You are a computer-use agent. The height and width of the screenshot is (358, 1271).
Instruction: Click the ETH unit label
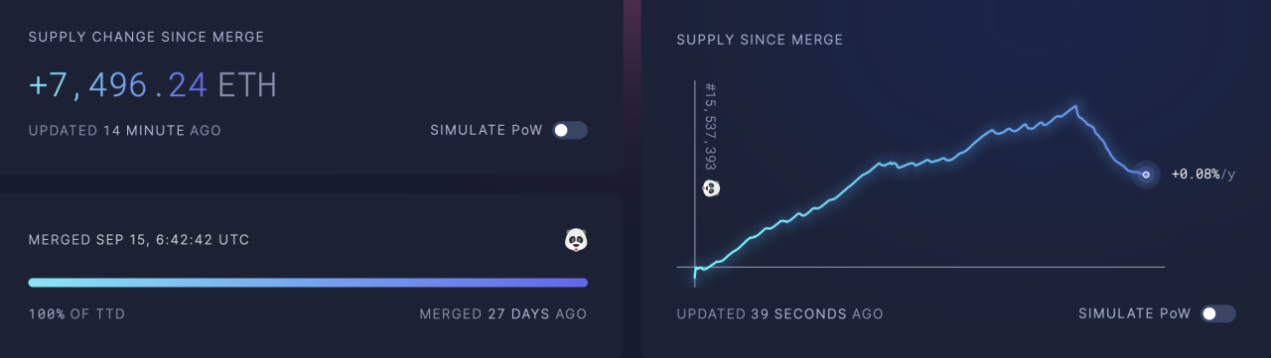click(x=247, y=86)
